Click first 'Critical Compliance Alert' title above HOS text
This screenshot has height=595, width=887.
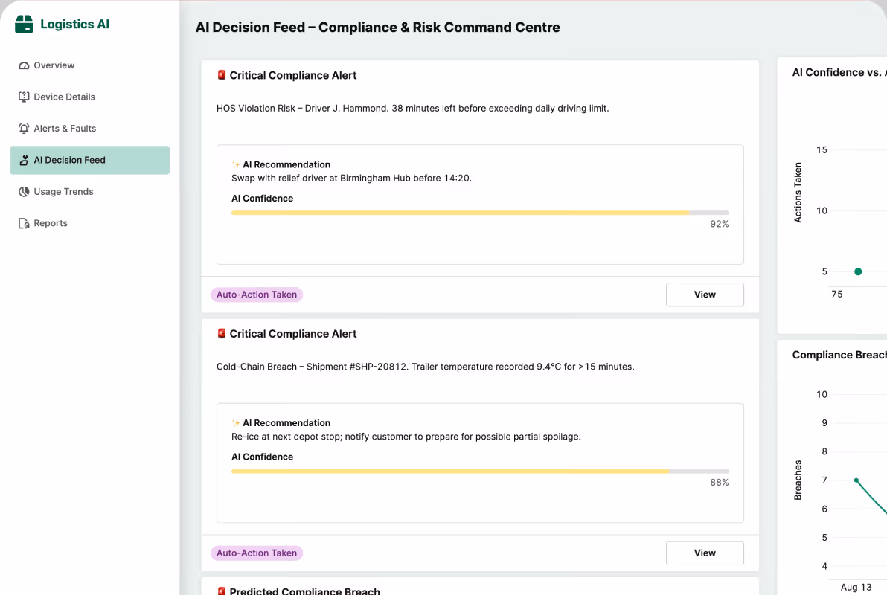coord(293,75)
